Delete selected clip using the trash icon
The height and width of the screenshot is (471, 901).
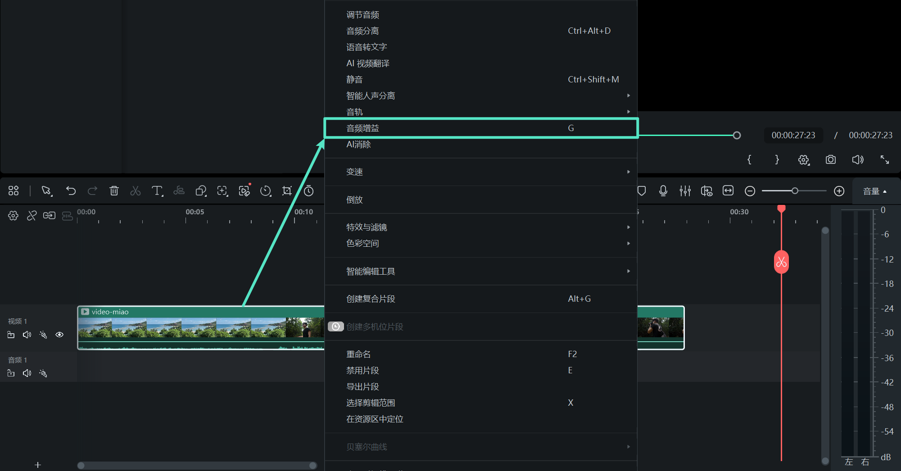[114, 191]
